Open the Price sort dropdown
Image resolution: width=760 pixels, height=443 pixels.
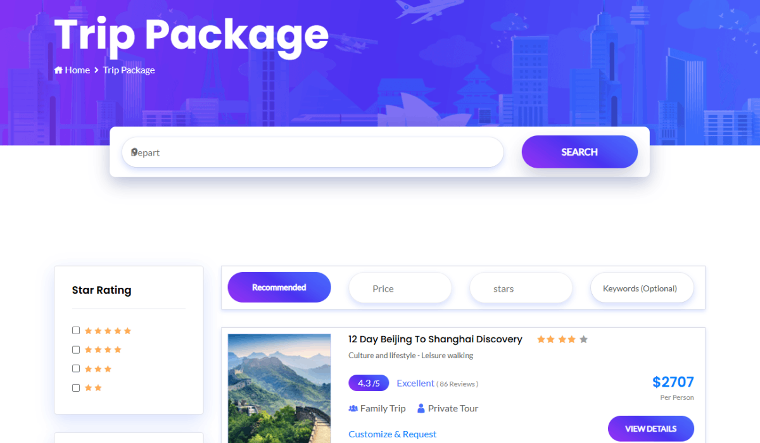point(400,288)
